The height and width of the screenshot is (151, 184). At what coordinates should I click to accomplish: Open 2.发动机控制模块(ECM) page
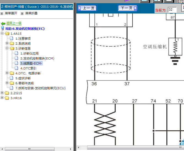pyautogui.click(x=37, y=58)
